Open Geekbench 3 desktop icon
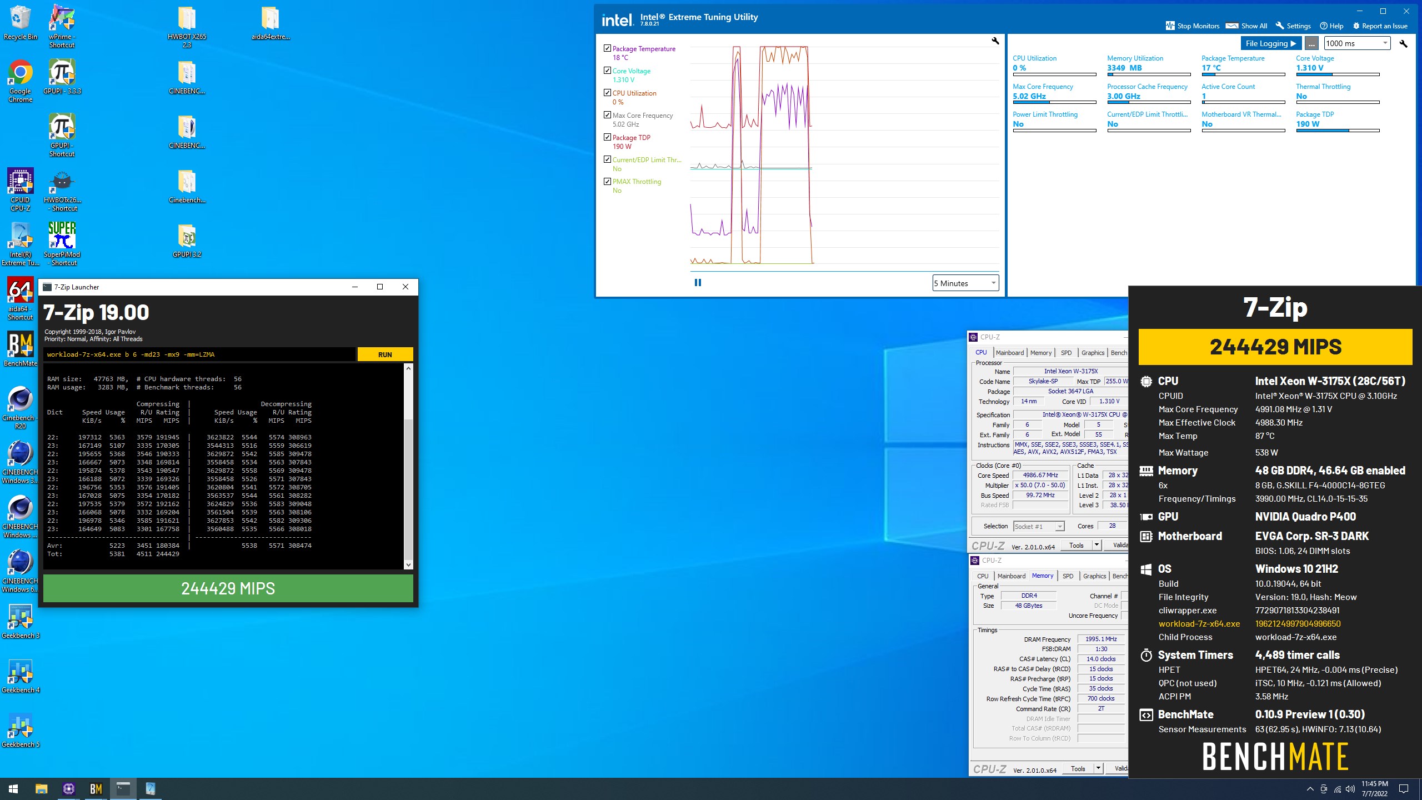 (x=20, y=621)
